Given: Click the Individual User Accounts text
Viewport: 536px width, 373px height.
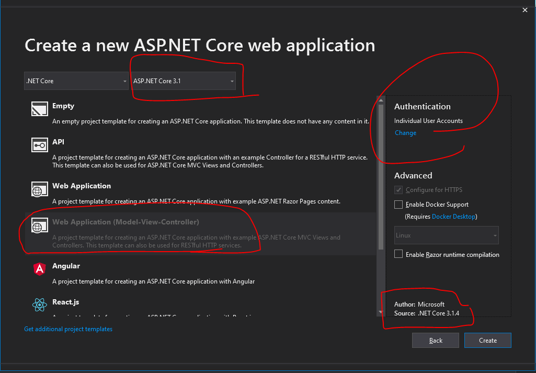Looking at the screenshot, I should [x=428, y=121].
